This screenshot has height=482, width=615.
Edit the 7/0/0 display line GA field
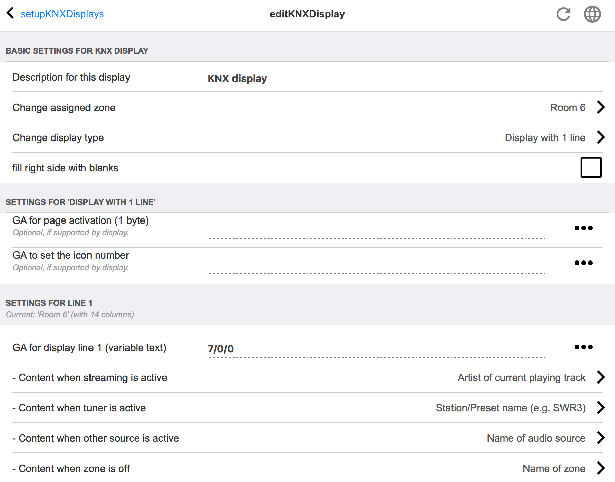click(376, 349)
